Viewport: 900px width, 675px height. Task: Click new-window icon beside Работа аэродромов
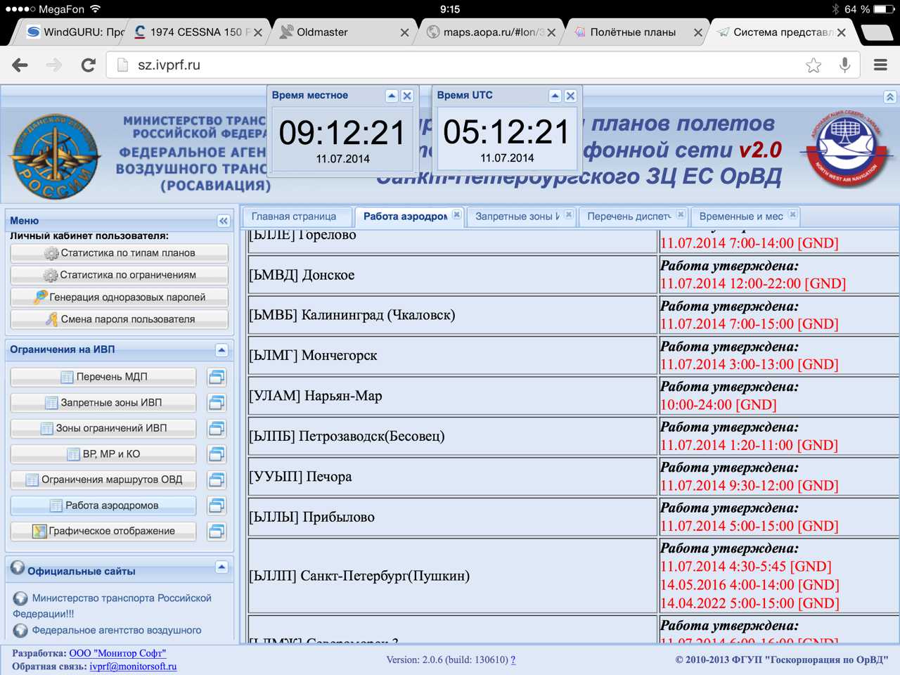point(217,506)
